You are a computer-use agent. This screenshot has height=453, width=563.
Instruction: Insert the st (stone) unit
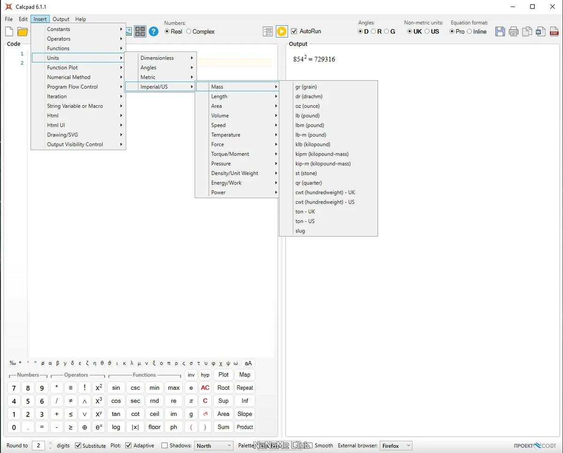pyautogui.click(x=328, y=173)
